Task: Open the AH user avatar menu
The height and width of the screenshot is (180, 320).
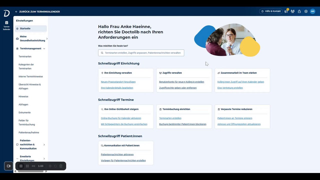Action: tap(312, 11)
